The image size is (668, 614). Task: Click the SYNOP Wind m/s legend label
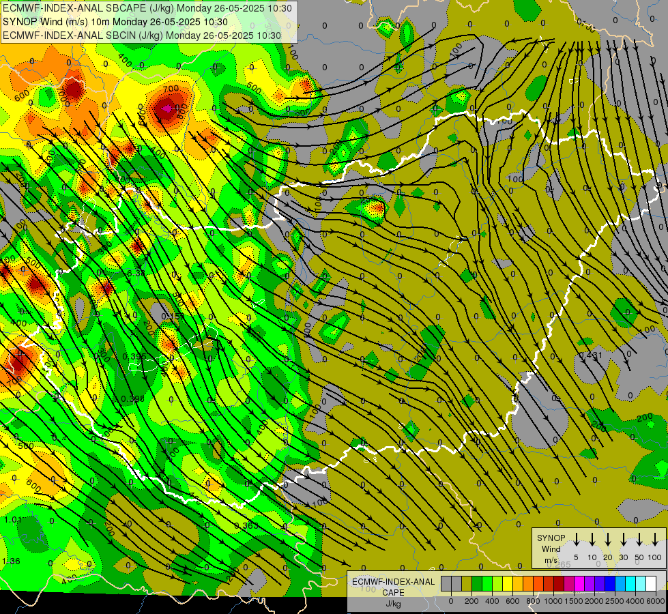[551, 549]
